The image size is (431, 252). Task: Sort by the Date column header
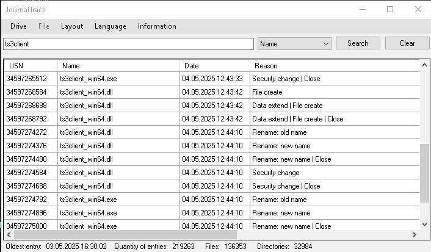point(215,66)
